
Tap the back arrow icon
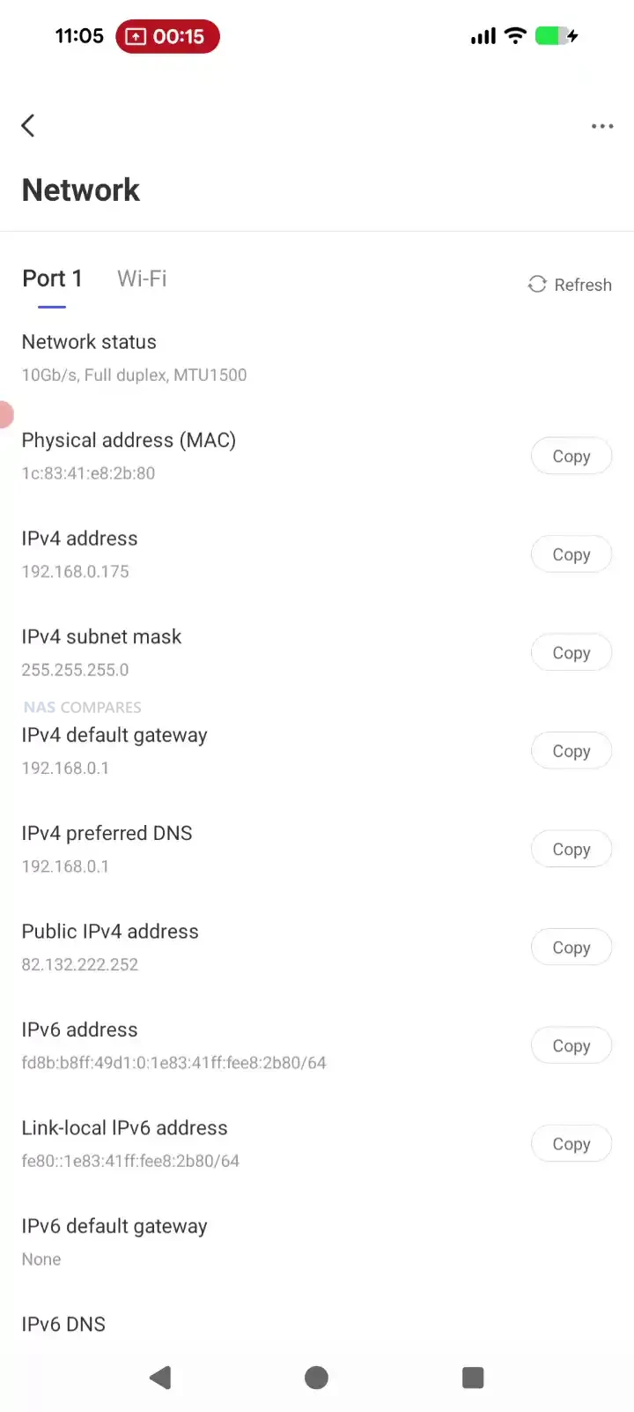click(x=29, y=126)
